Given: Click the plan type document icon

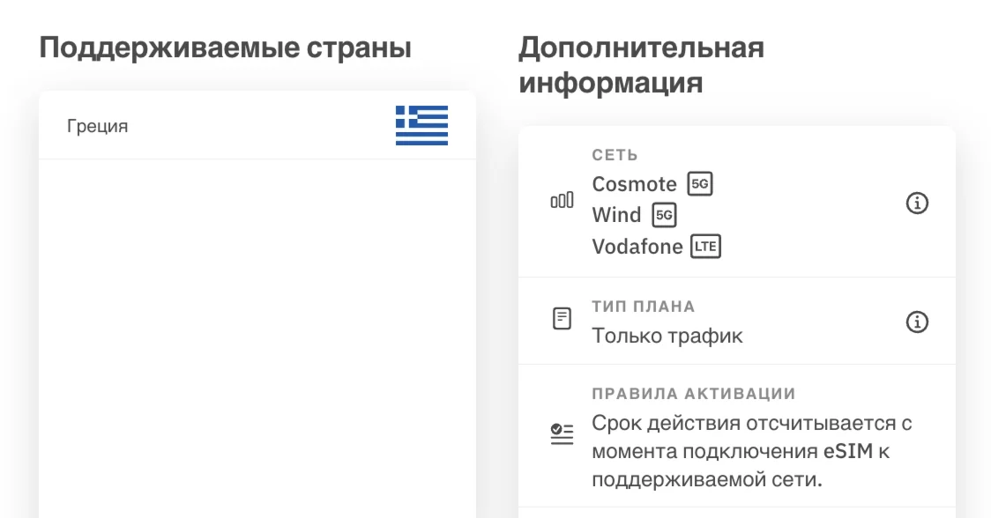Looking at the screenshot, I should pos(562,319).
